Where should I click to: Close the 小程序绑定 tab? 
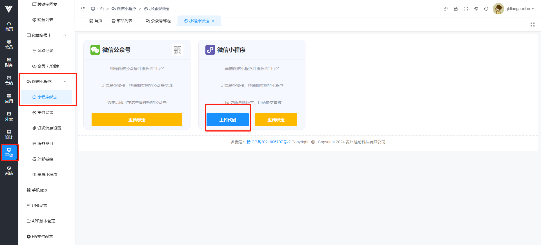point(213,21)
